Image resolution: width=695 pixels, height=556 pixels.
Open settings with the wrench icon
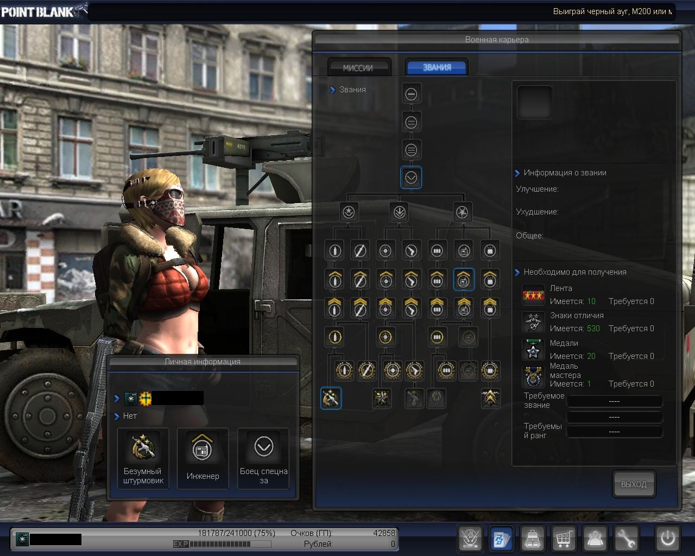(x=627, y=538)
